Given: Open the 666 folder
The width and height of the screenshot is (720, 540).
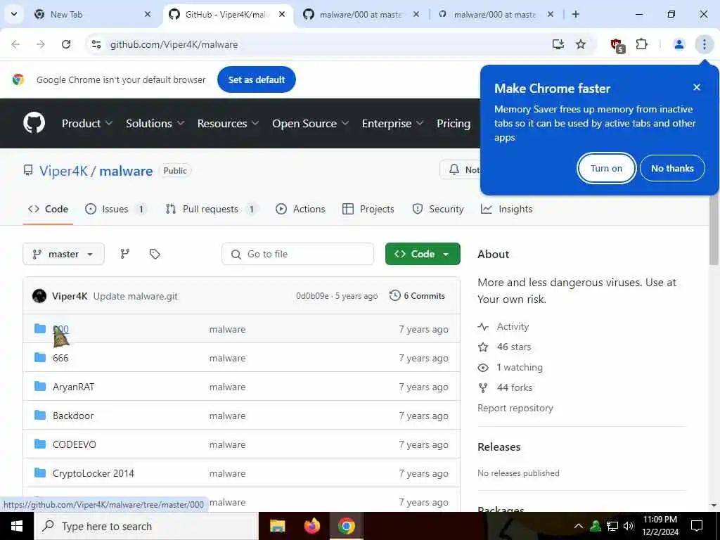Looking at the screenshot, I should [60, 358].
